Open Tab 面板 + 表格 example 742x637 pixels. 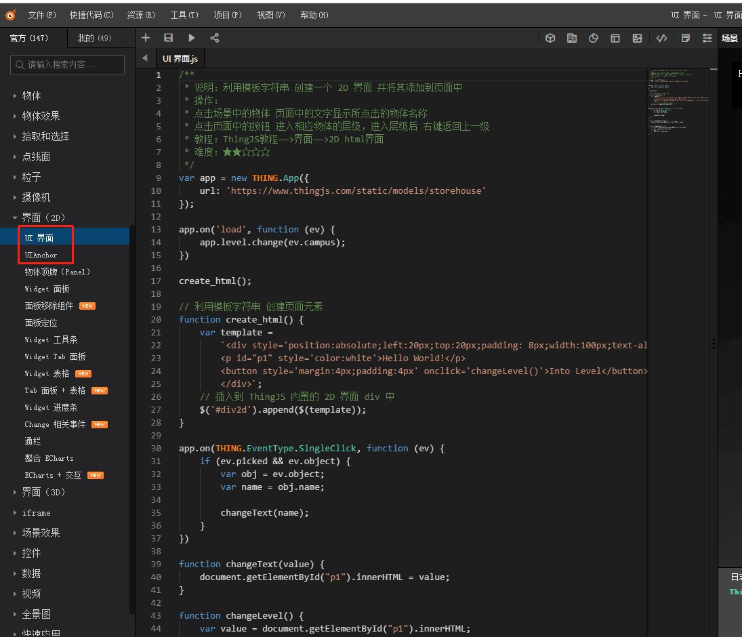pyautogui.click(x=55, y=390)
